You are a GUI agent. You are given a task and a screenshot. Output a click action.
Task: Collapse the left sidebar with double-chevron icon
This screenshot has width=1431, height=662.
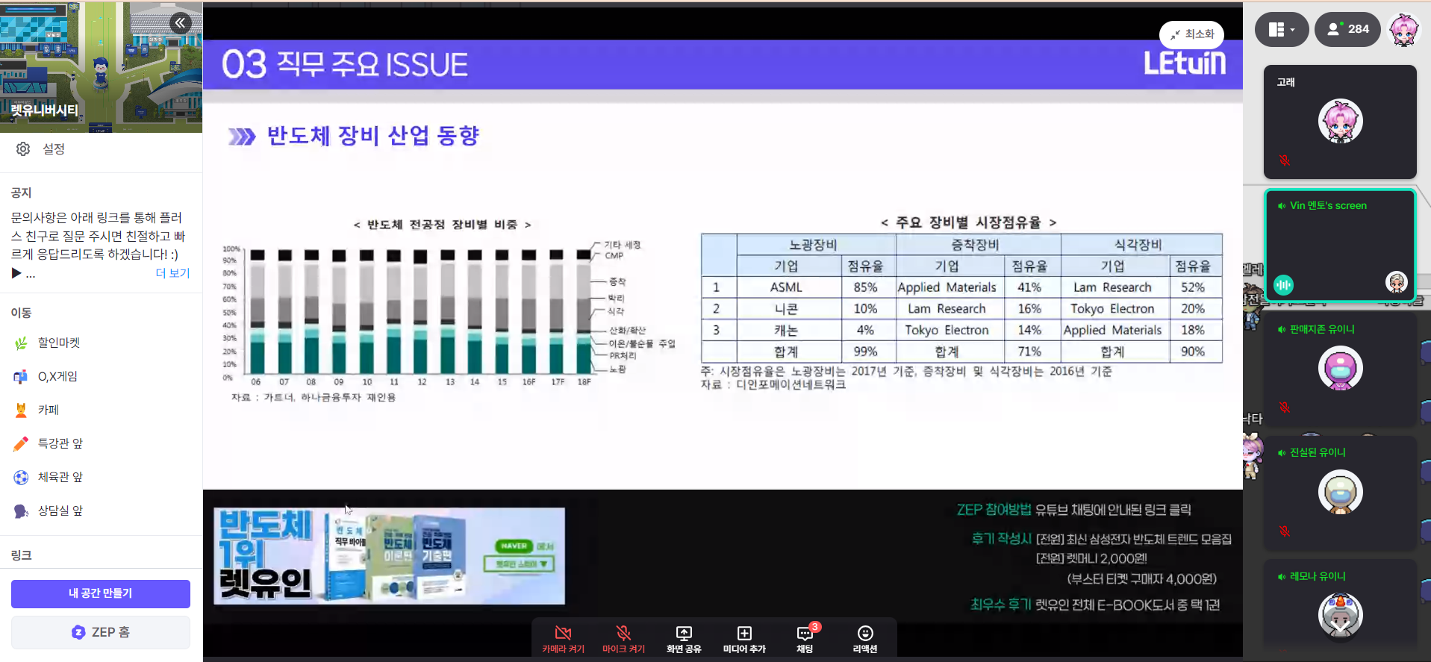(x=180, y=23)
